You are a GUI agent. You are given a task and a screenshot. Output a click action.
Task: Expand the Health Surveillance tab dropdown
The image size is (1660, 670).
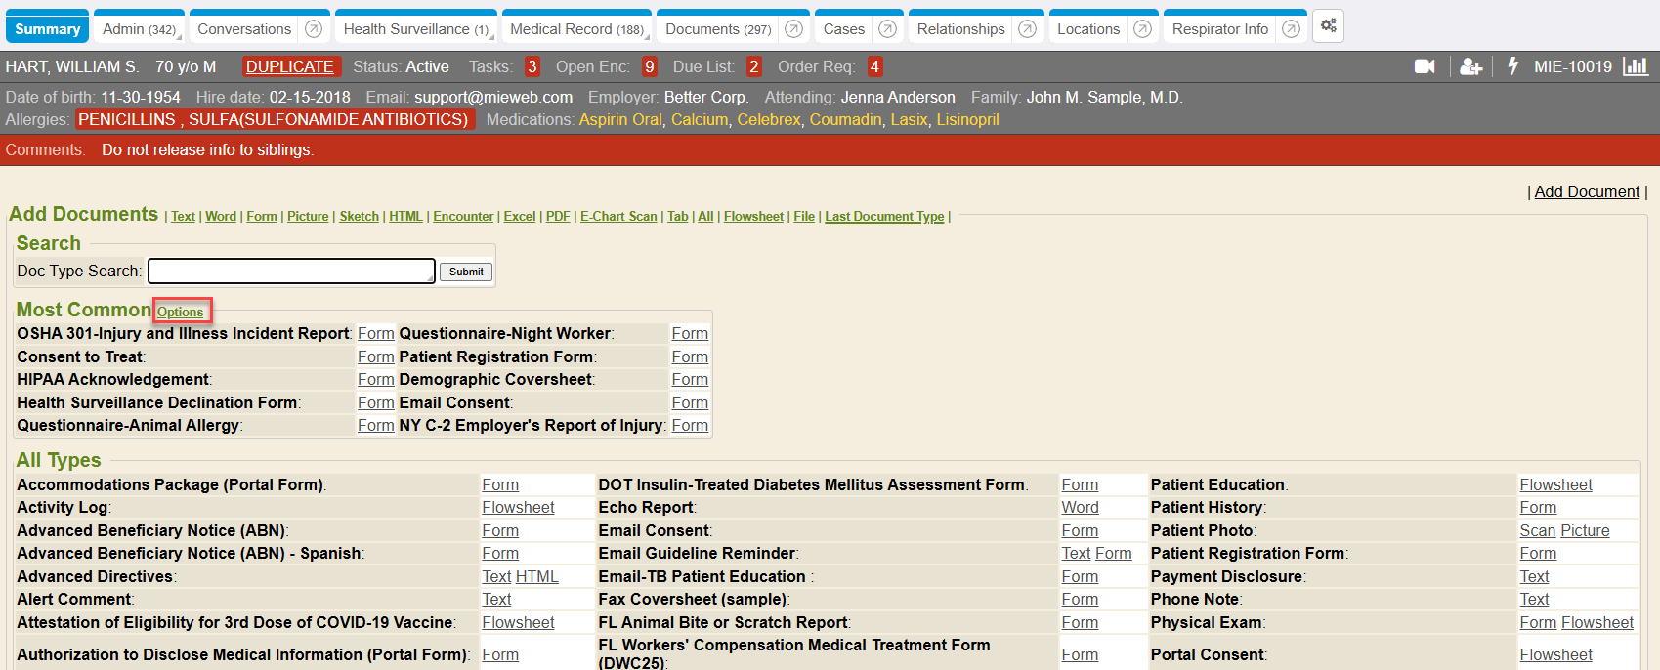pos(491,37)
